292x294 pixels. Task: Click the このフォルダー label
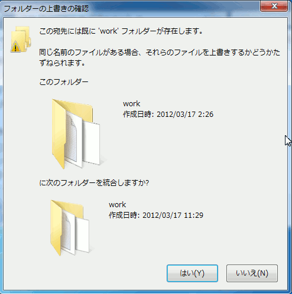(x=64, y=82)
